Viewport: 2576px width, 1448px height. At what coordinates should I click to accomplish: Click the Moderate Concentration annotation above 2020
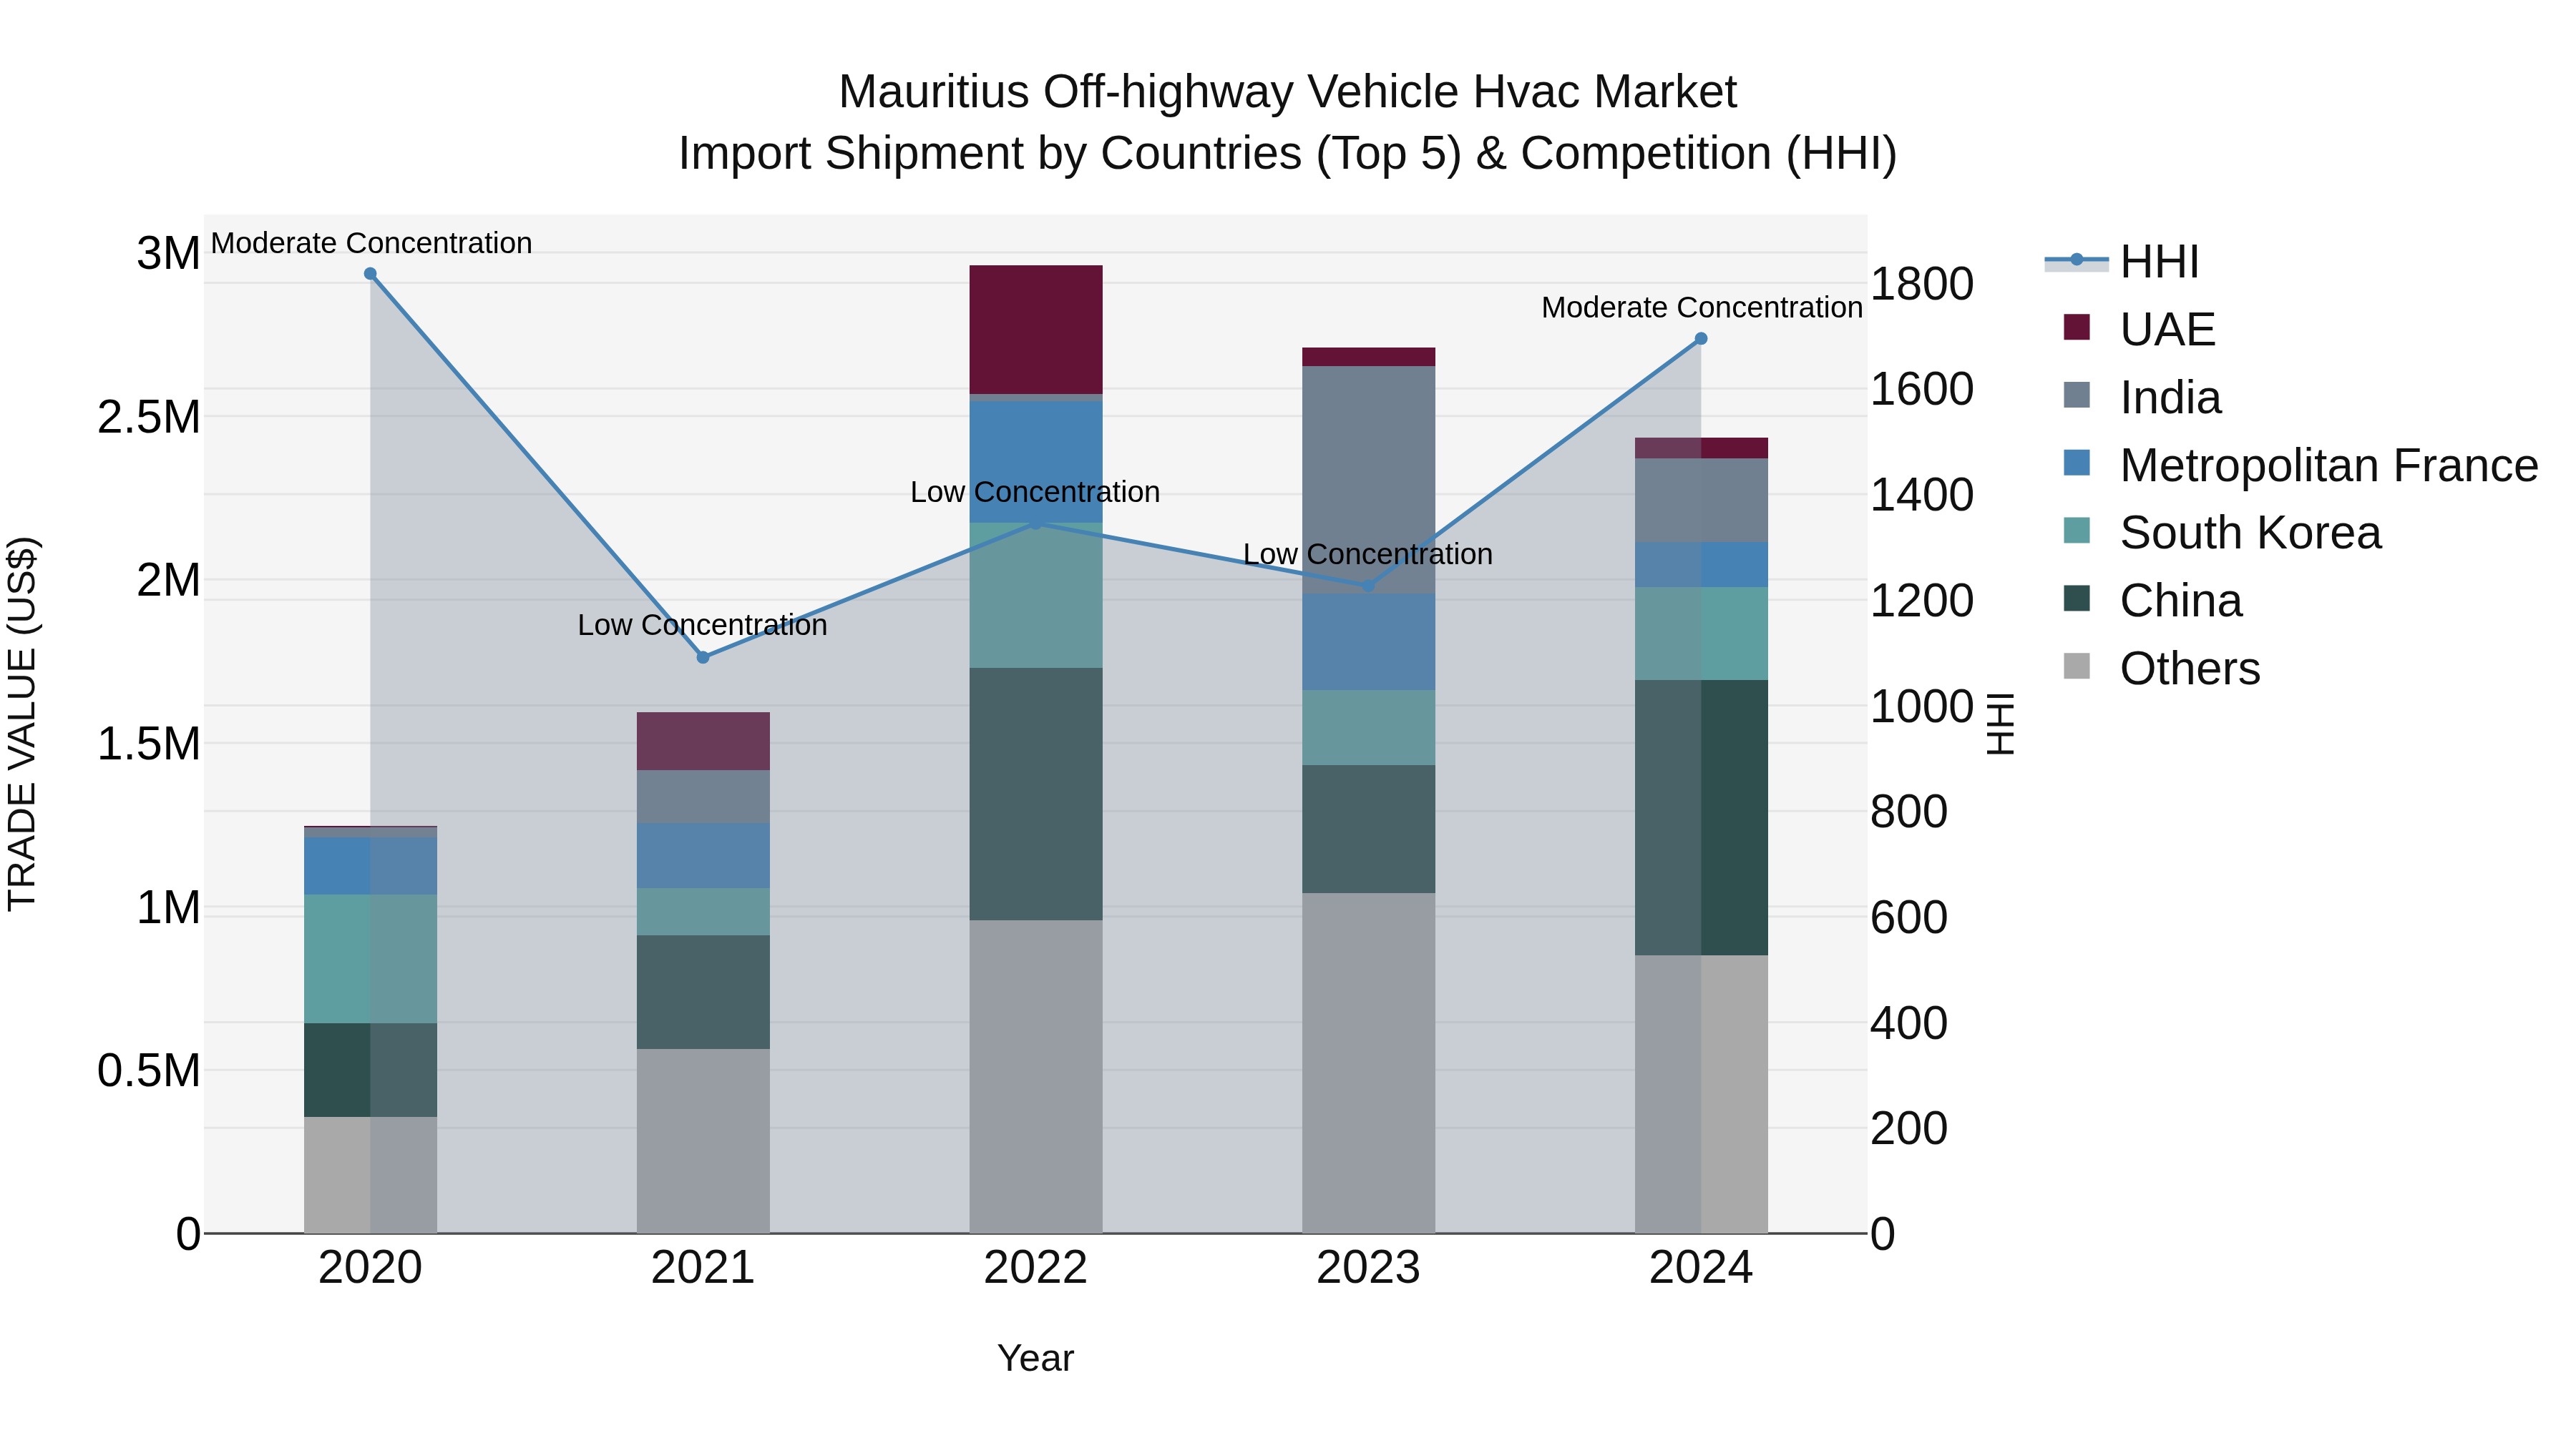click(371, 243)
